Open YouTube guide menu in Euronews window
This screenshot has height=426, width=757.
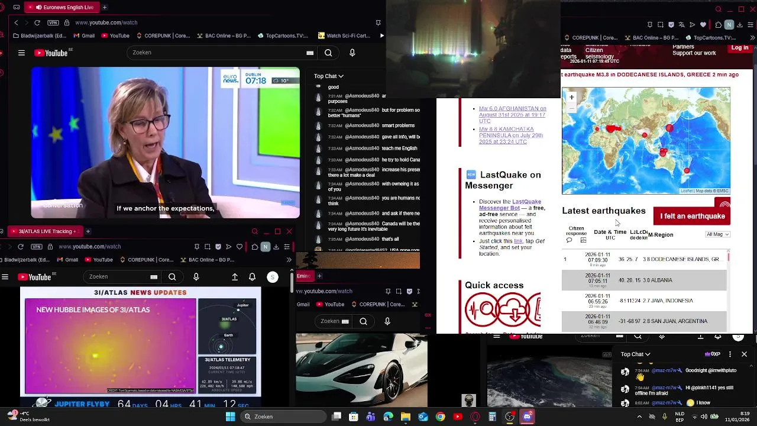point(21,53)
